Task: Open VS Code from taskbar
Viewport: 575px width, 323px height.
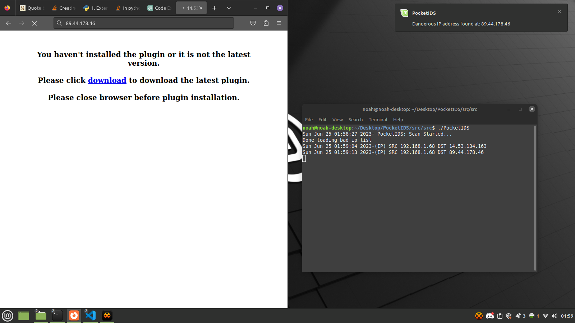Action: click(91, 316)
